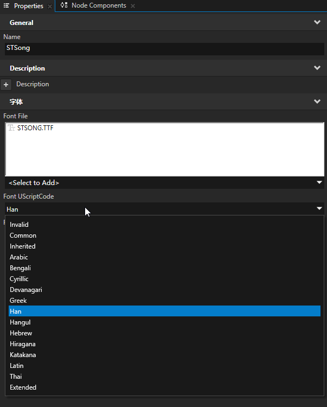This screenshot has width=327, height=407.
Task: Collapse the 字体 section
Action: tap(317, 101)
